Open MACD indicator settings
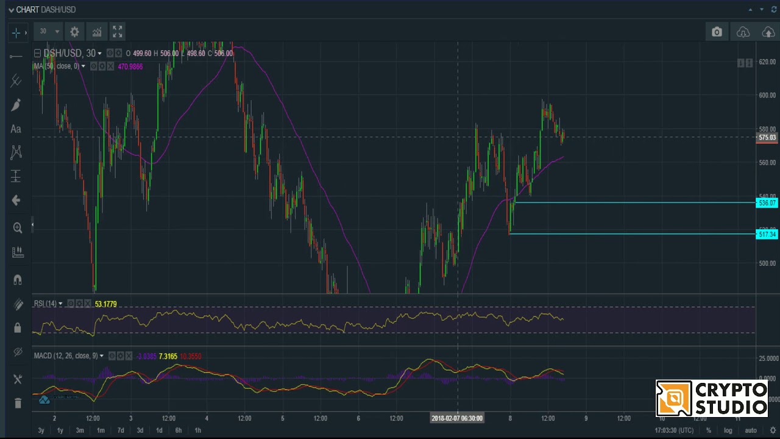Viewport: 780px width, 439px height. [121, 355]
